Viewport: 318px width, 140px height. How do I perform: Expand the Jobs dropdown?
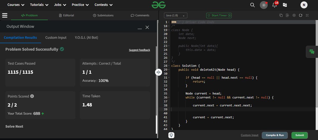(60, 5)
